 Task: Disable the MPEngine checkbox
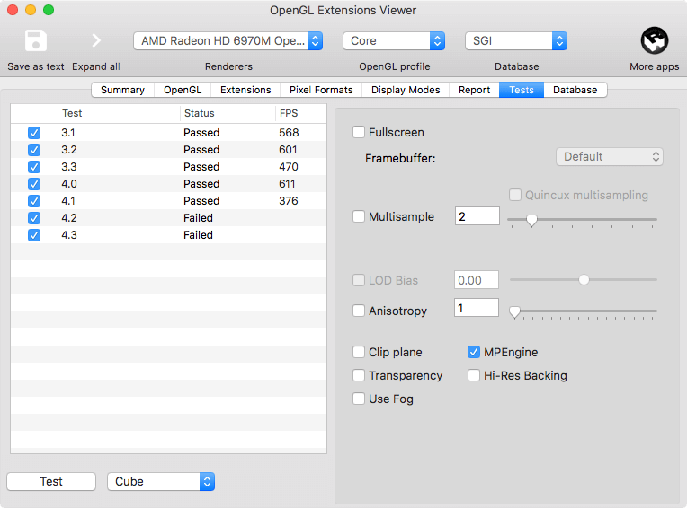pos(474,352)
